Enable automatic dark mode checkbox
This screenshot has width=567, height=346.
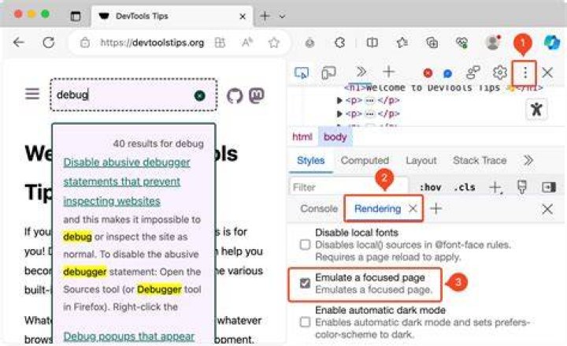pyautogui.click(x=305, y=322)
